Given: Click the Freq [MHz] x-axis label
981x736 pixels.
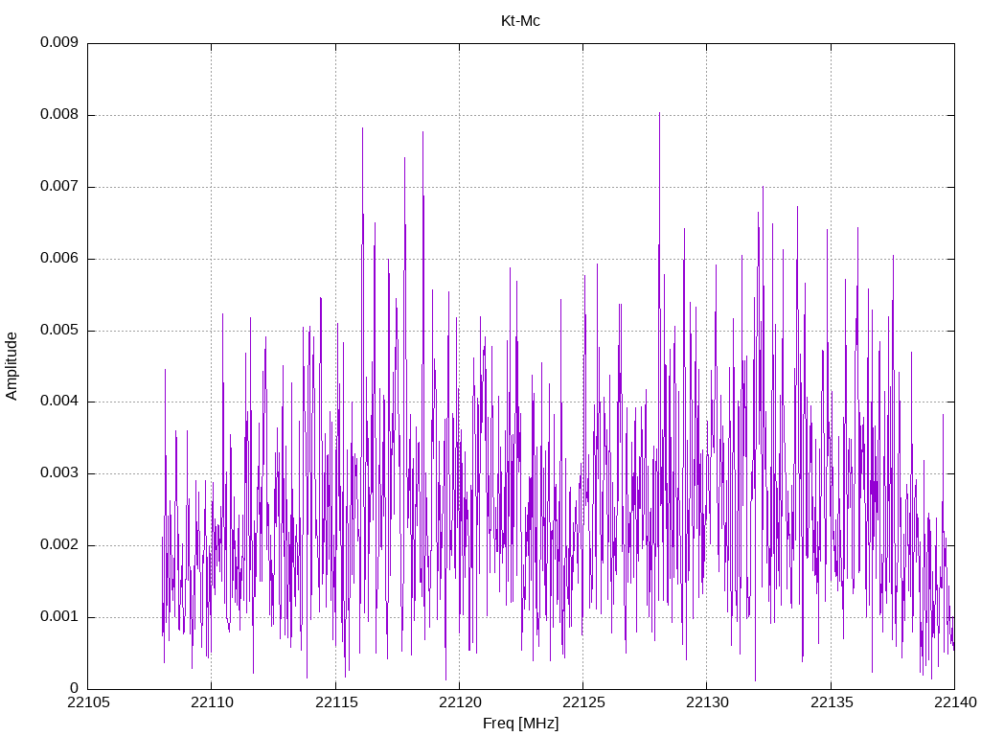Looking at the screenshot, I should tap(520, 724).
